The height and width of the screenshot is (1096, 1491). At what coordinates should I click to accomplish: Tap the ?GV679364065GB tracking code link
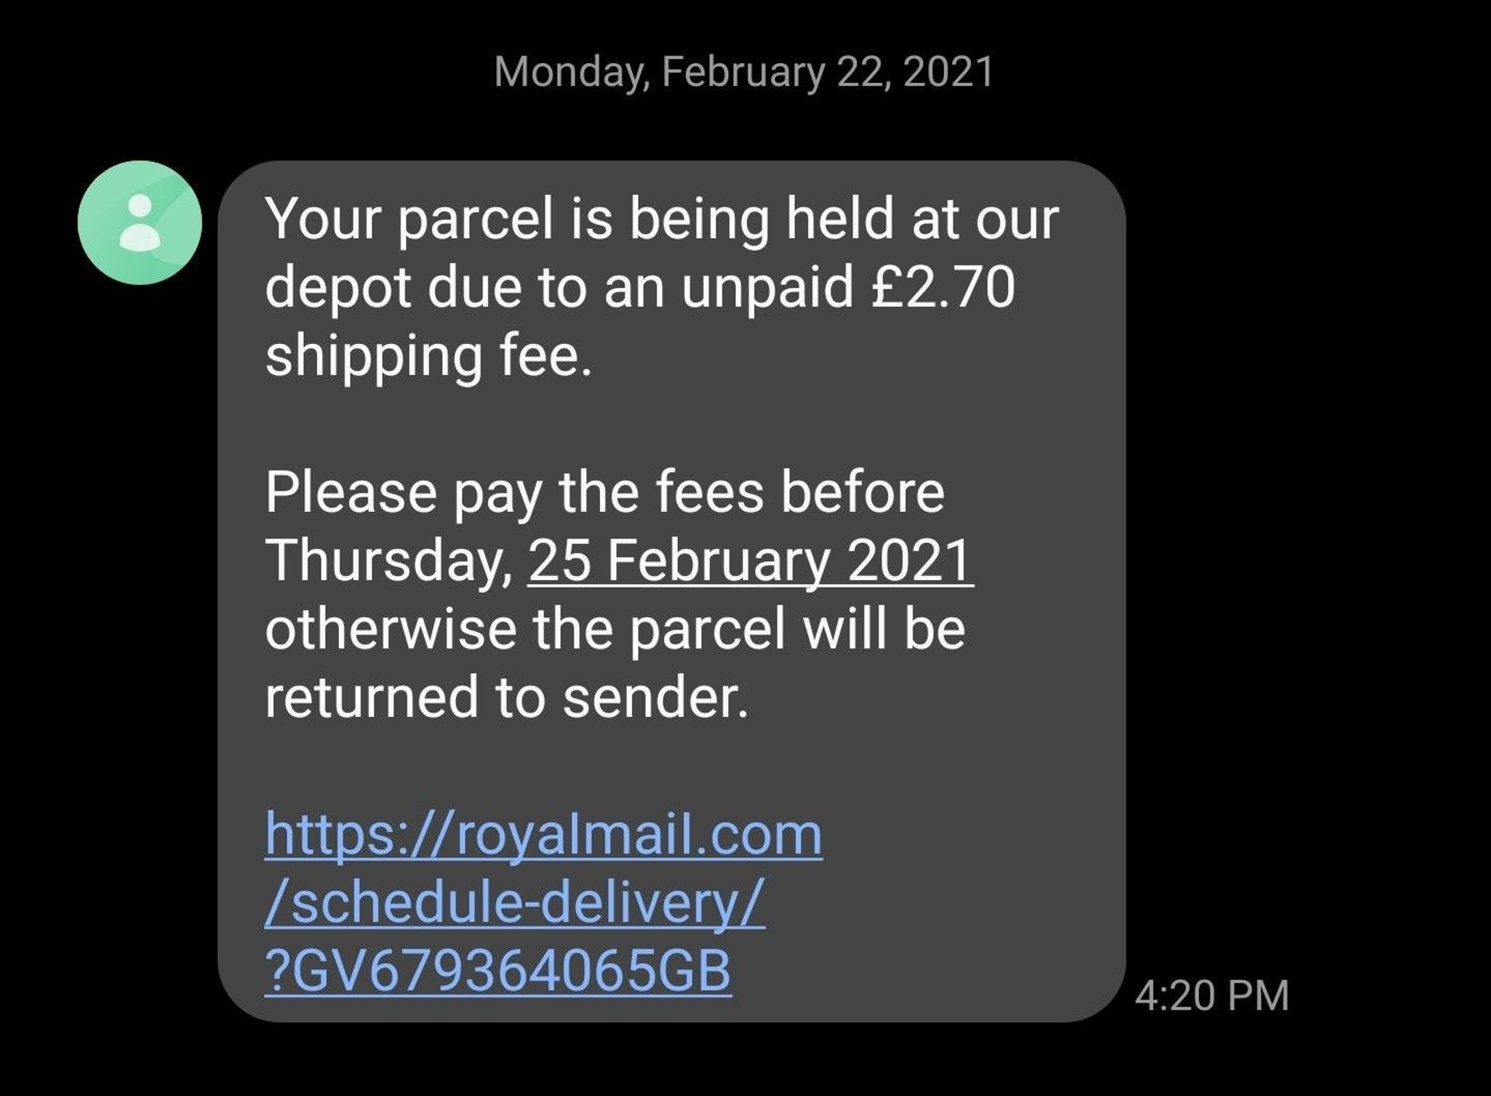497,970
